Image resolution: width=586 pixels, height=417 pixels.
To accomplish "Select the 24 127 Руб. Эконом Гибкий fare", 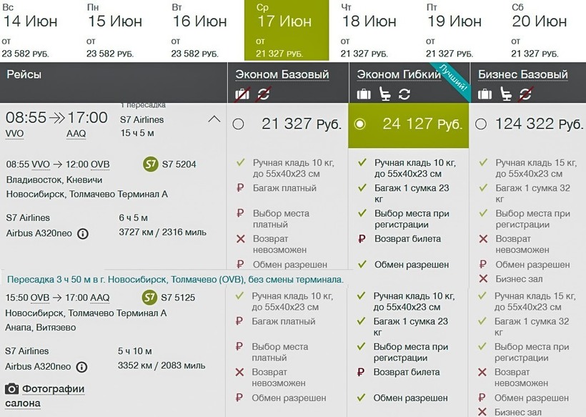I will point(360,124).
